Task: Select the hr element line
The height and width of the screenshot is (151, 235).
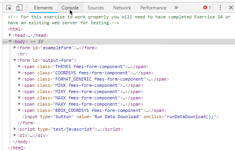Action: click(22, 54)
